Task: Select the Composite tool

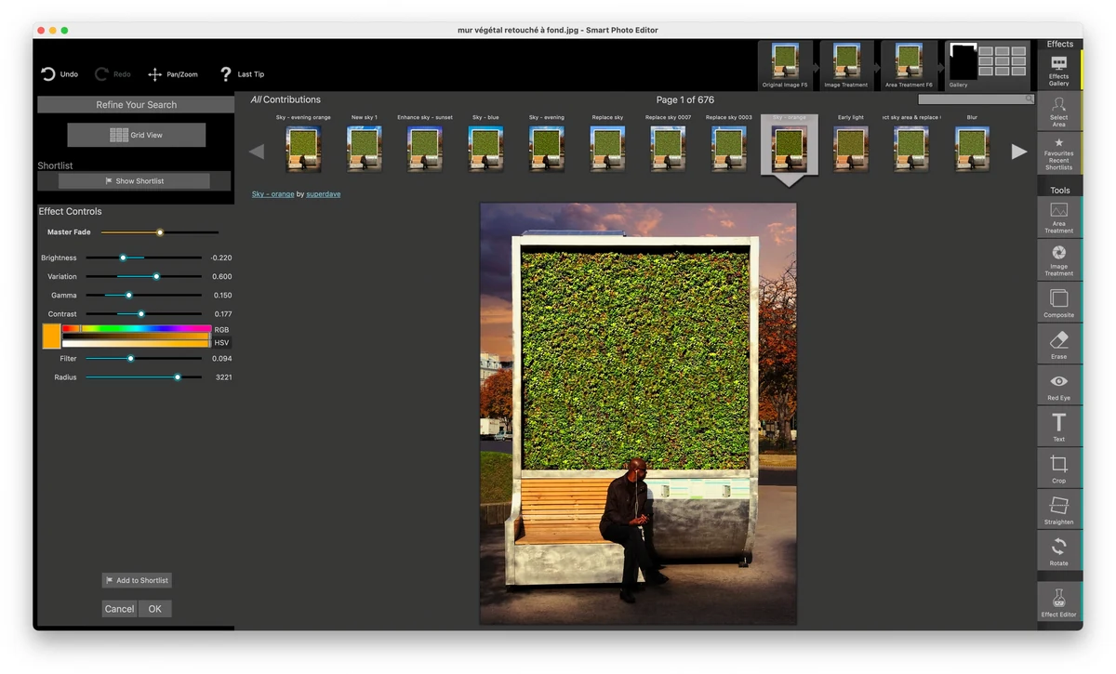Action: pos(1058,302)
